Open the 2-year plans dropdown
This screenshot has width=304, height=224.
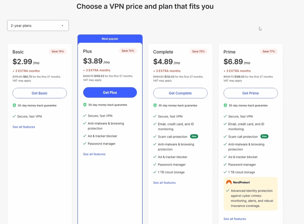click(38, 25)
